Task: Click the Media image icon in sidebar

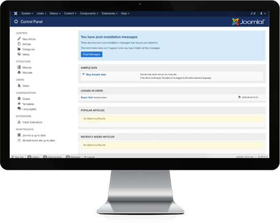Action: tap(19, 54)
